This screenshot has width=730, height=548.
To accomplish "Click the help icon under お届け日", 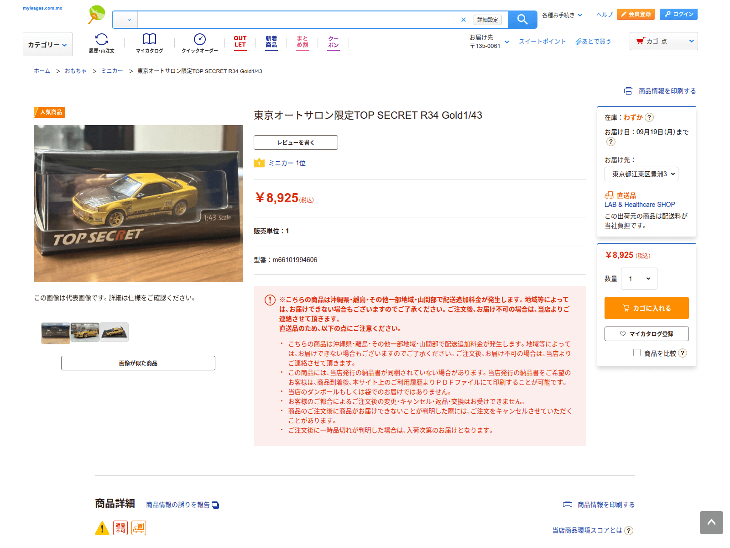I will pos(611,142).
